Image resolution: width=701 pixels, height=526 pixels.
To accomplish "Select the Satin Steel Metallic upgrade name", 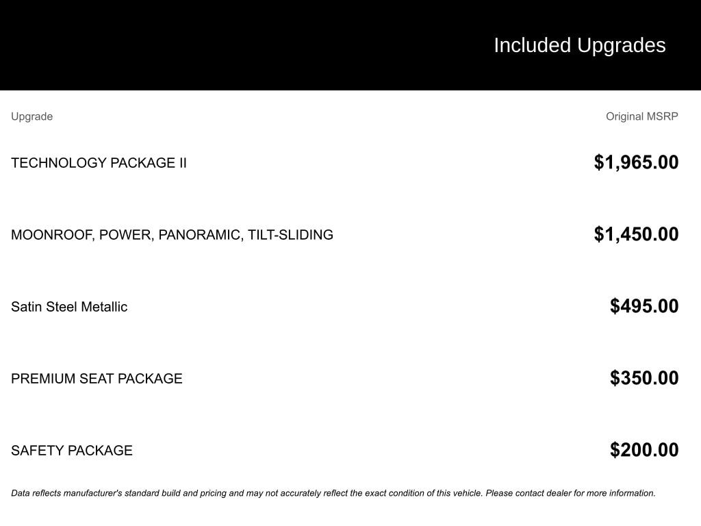I will pyautogui.click(x=69, y=307).
